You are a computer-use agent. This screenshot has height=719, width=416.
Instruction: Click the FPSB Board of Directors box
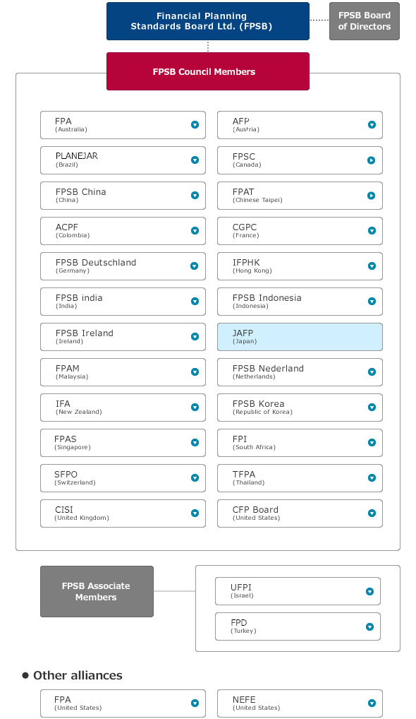(x=365, y=21)
